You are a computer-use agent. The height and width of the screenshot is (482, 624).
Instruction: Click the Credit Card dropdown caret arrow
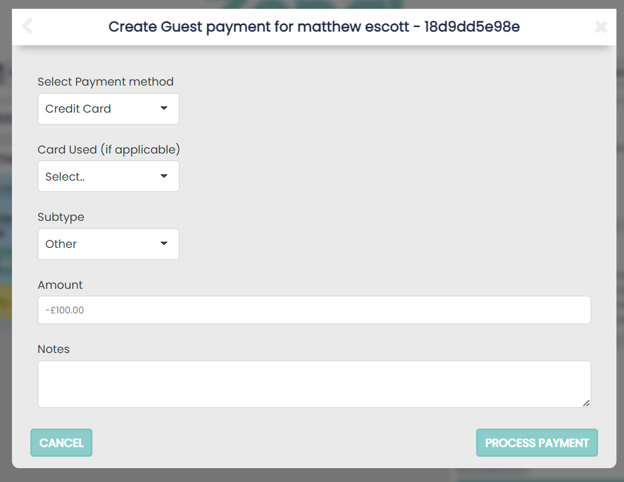pos(164,108)
